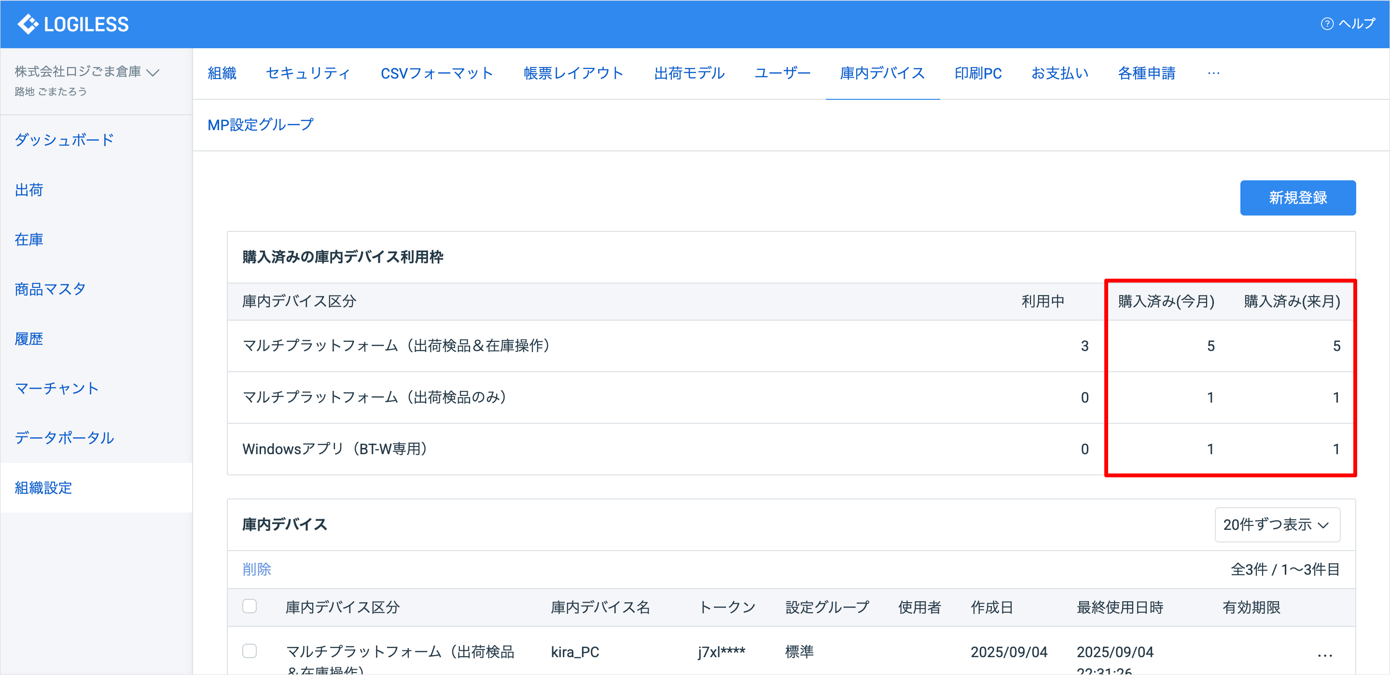Image resolution: width=1390 pixels, height=675 pixels.
Task: Check the kira_PC device row checkbox
Action: (250, 651)
